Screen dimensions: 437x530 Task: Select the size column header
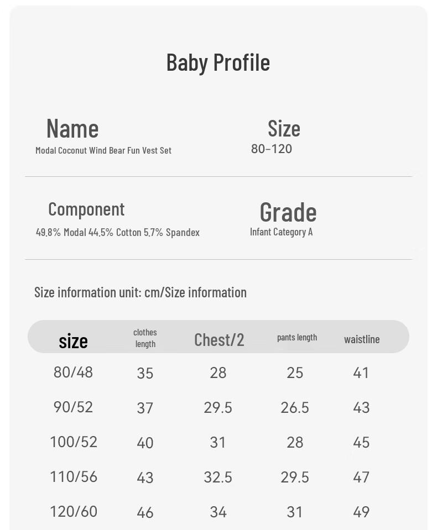[x=73, y=340]
